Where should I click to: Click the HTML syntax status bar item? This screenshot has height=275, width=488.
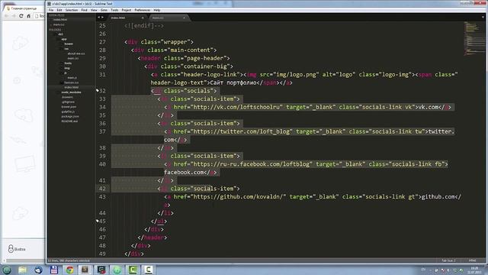[472, 260]
